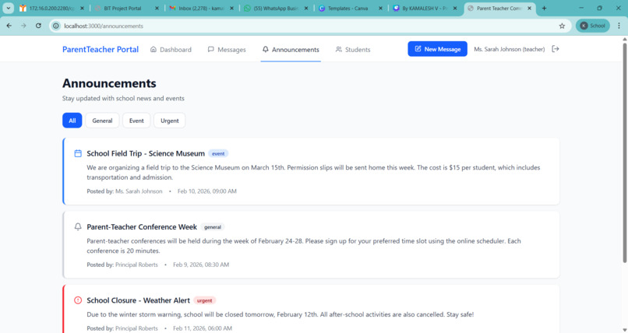Screen dimensions: 628x333
Task: Close the Templates - Canva tab
Action: [x=380, y=8]
